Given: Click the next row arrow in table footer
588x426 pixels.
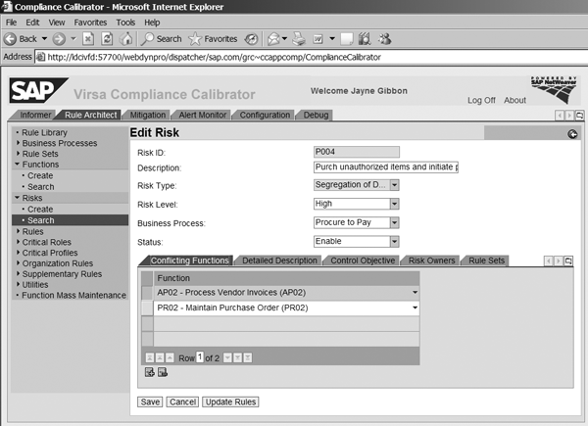Looking at the screenshot, I should click(227, 357).
